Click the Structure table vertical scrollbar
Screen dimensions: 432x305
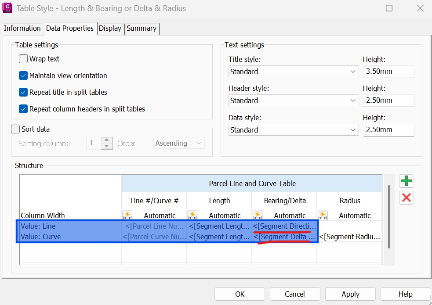pyautogui.click(x=389, y=217)
